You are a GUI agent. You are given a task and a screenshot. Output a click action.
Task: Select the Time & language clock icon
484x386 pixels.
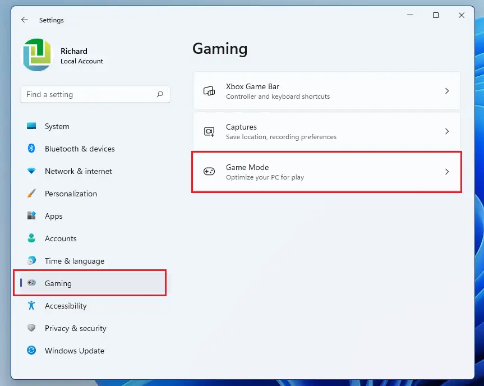coord(31,261)
